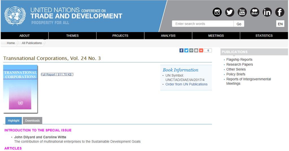289x151 pixels.
Task: Click the Go search button
Action: [239, 24]
